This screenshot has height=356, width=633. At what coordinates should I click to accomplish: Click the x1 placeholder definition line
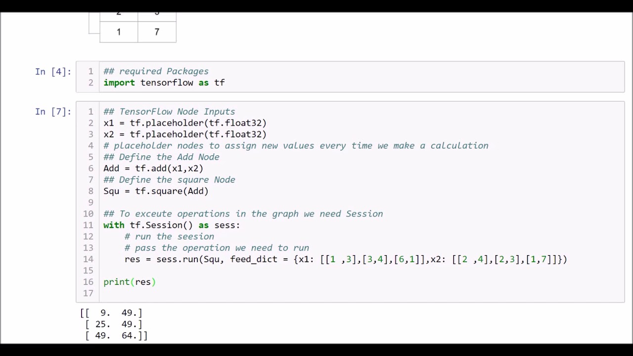[x=185, y=123]
